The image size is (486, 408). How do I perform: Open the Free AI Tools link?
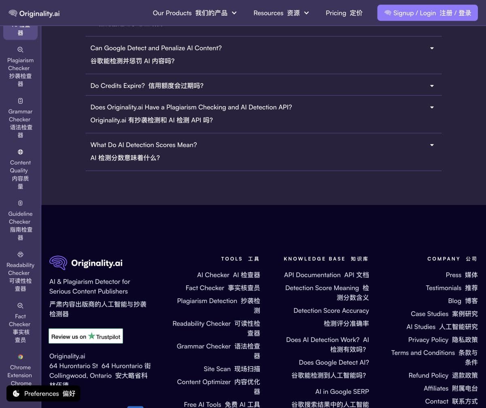click(222, 404)
